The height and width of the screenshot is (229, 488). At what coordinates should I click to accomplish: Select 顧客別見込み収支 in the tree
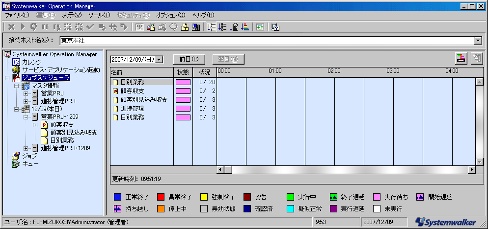[x=74, y=133]
